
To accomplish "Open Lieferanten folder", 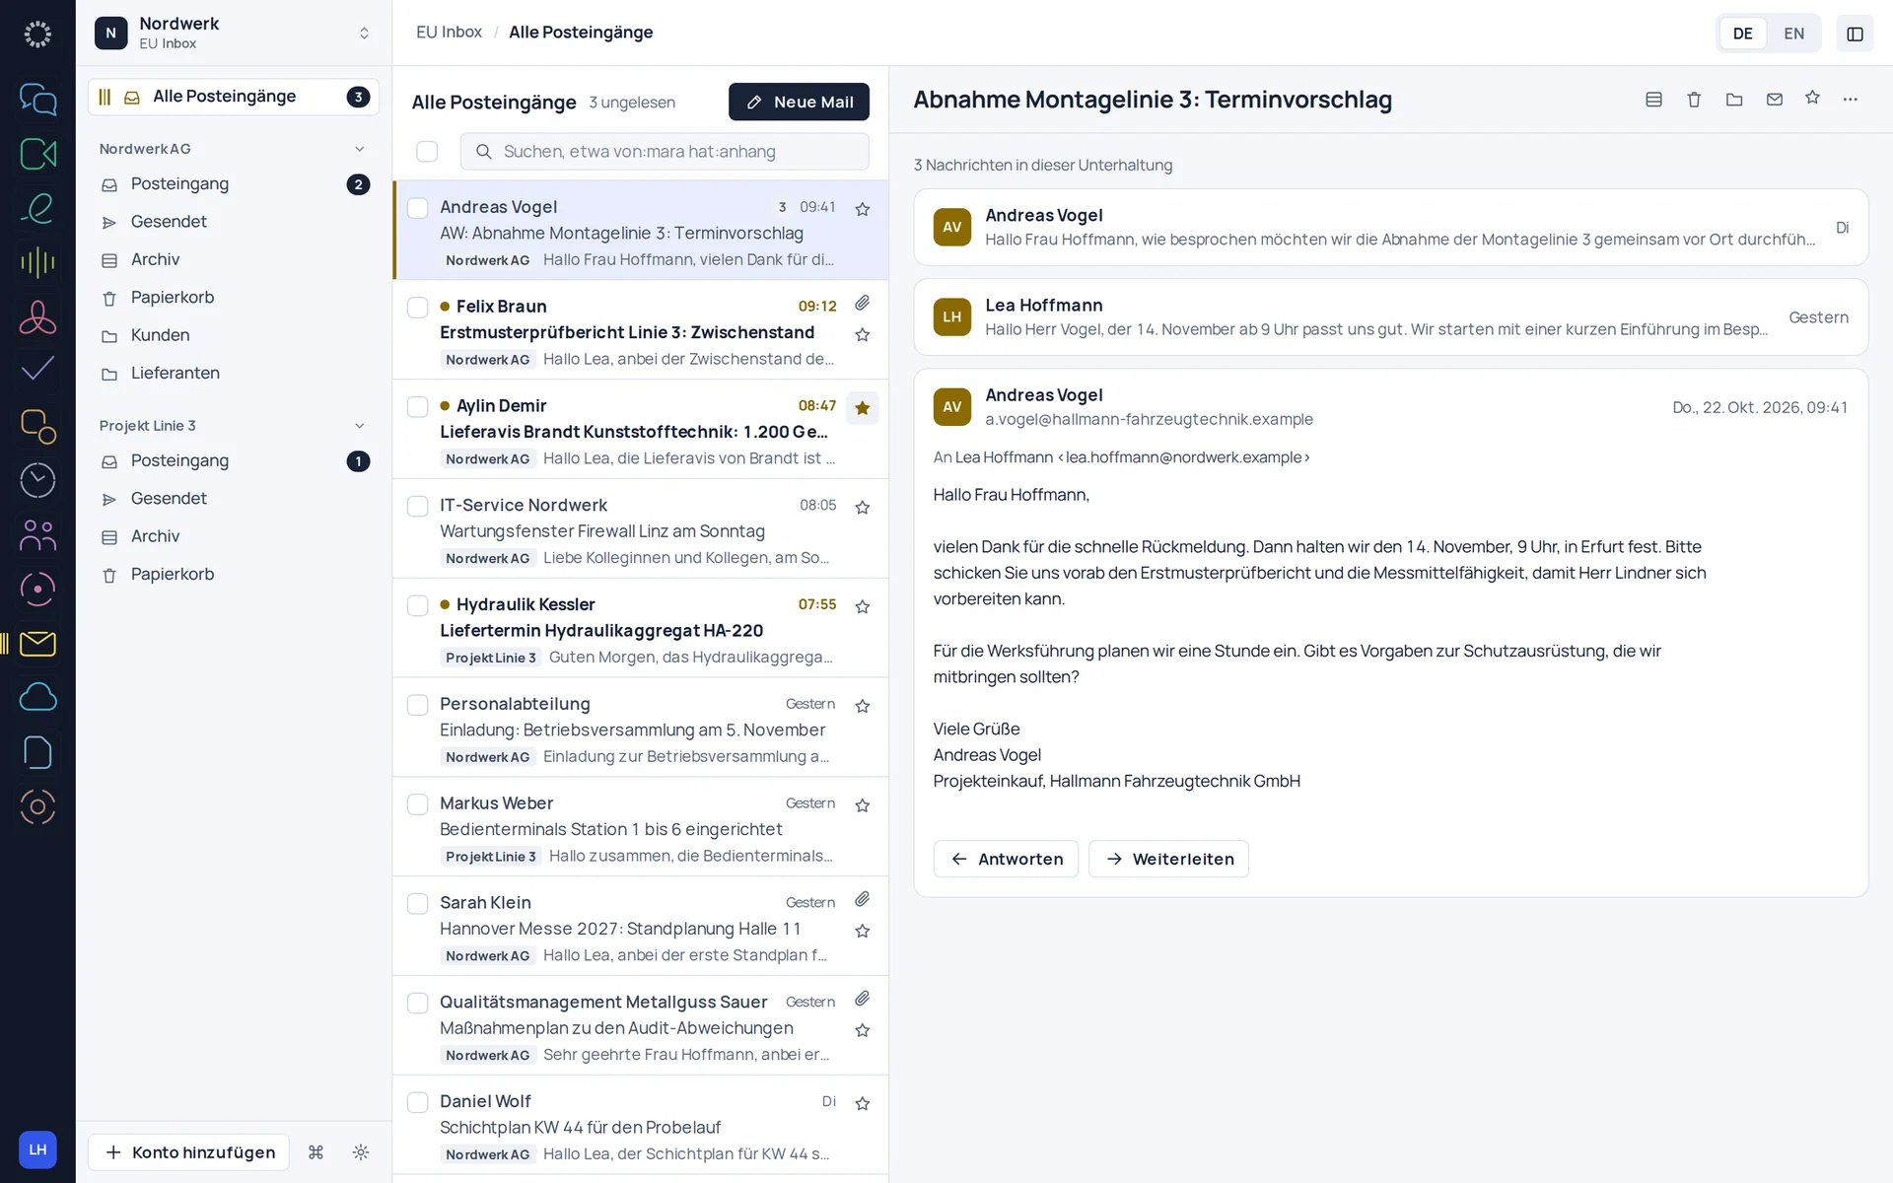I will pos(234,374).
